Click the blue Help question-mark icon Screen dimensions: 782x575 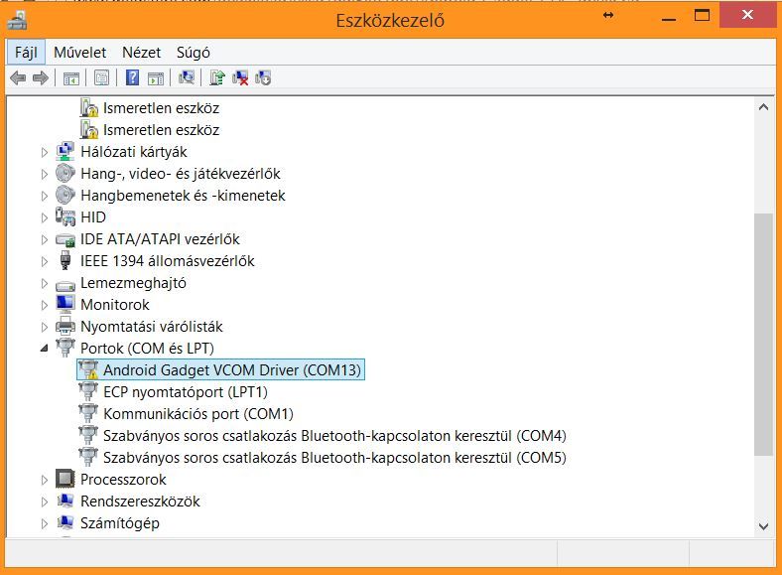coord(132,77)
